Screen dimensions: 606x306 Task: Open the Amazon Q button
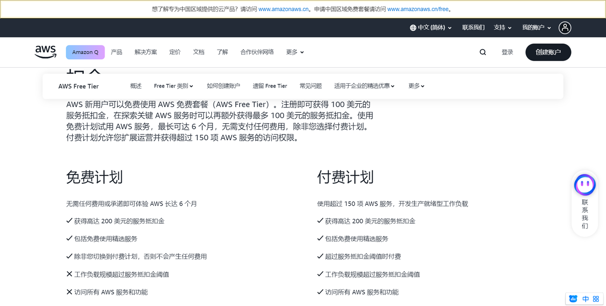point(85,52)
